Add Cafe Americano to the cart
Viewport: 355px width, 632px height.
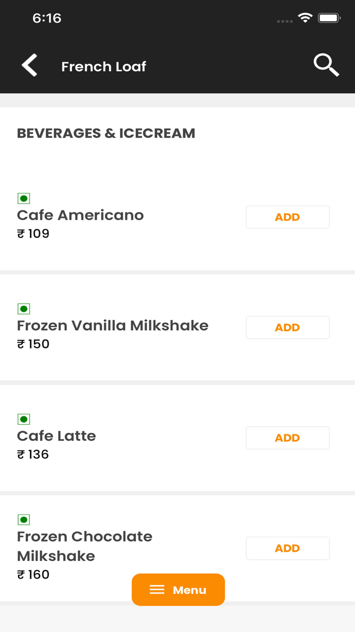point(287,217)
